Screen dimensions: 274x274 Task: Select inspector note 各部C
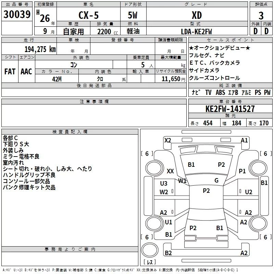(x=10, y=138)
